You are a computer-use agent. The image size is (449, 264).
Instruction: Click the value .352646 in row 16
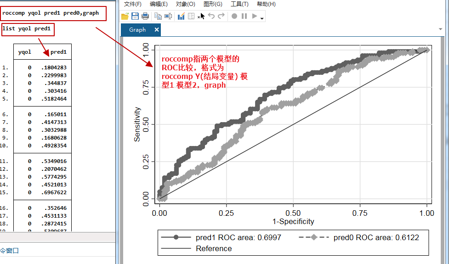55,208
